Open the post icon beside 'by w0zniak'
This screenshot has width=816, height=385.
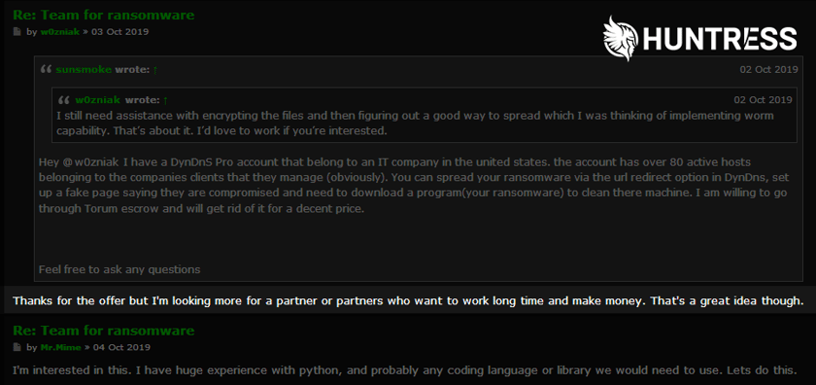tap(17, 32)
